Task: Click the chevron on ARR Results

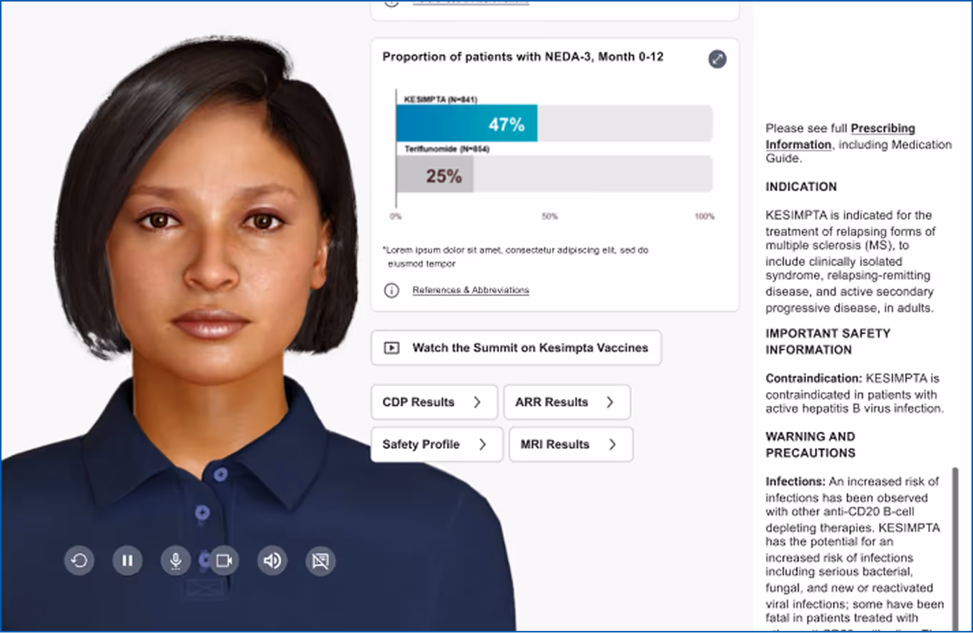Action: (x=610, y=402)
